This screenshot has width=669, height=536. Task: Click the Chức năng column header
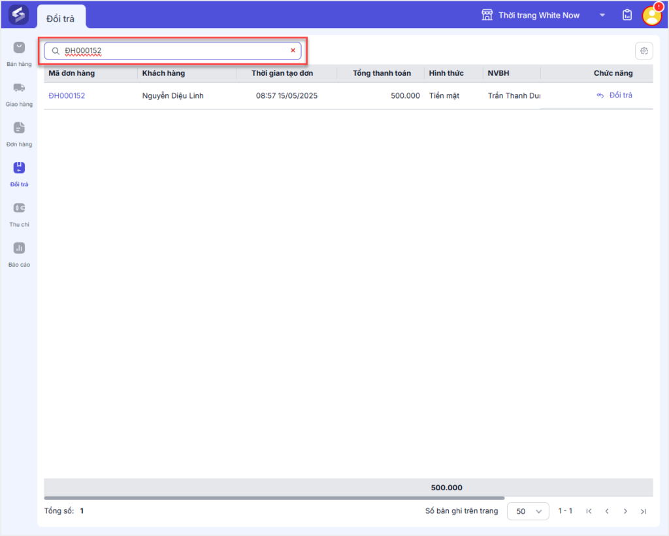(613, 73)
